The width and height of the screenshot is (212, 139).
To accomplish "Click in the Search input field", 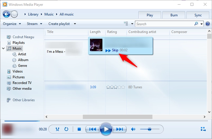I will (164, 24).
